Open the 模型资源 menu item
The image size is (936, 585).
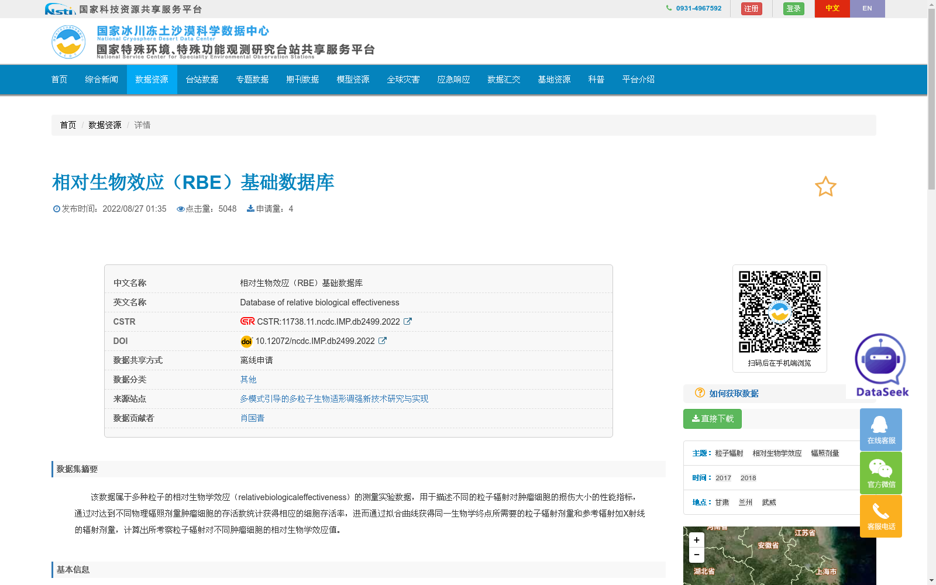click(x=353, y=80)
